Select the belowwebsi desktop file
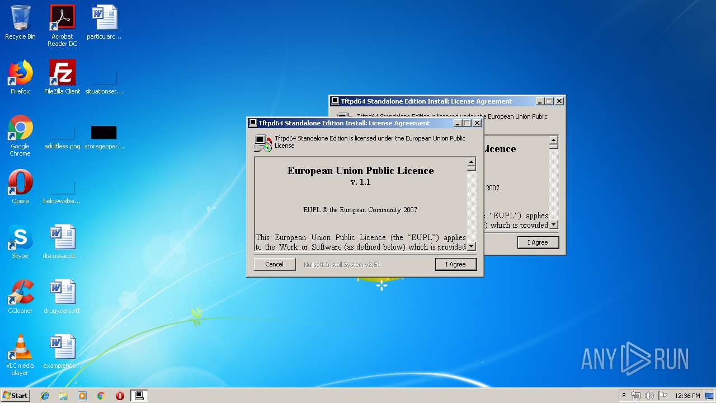Screen dimensions: 716x403 pyautogui.click(x=62, y=193)
